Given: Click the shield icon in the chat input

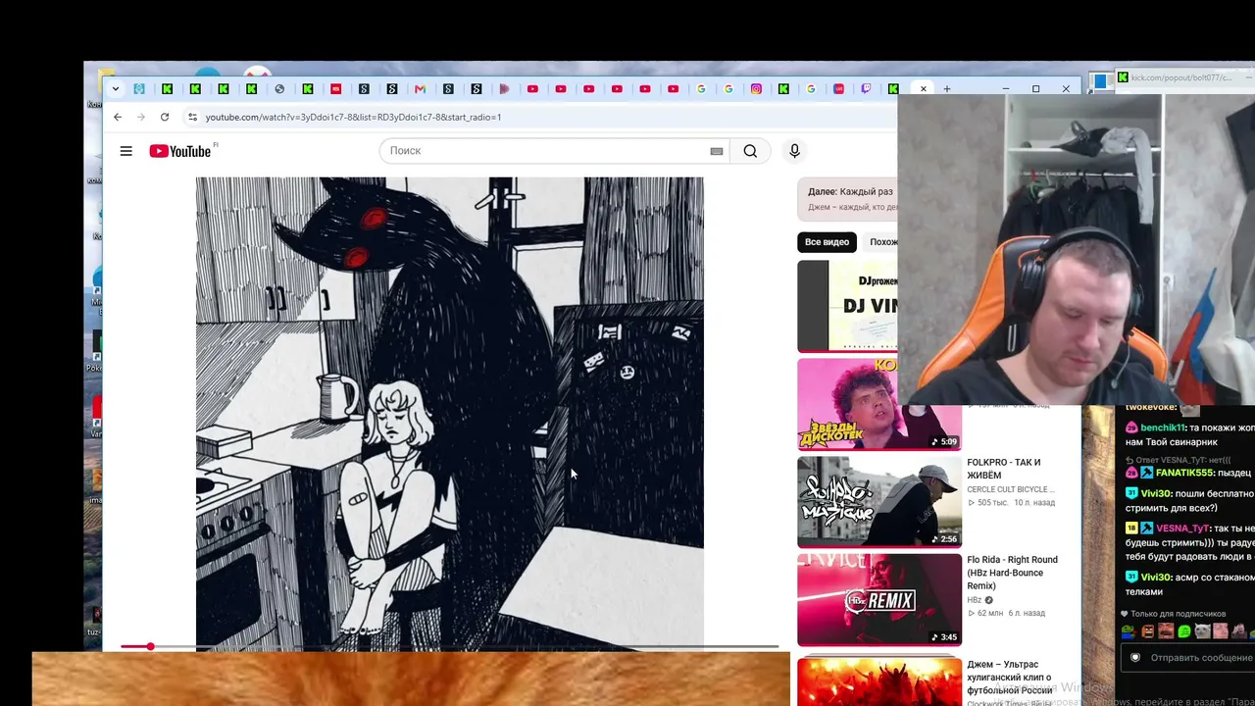Looking at the screenshot, I should click(x=1135, y=658).
